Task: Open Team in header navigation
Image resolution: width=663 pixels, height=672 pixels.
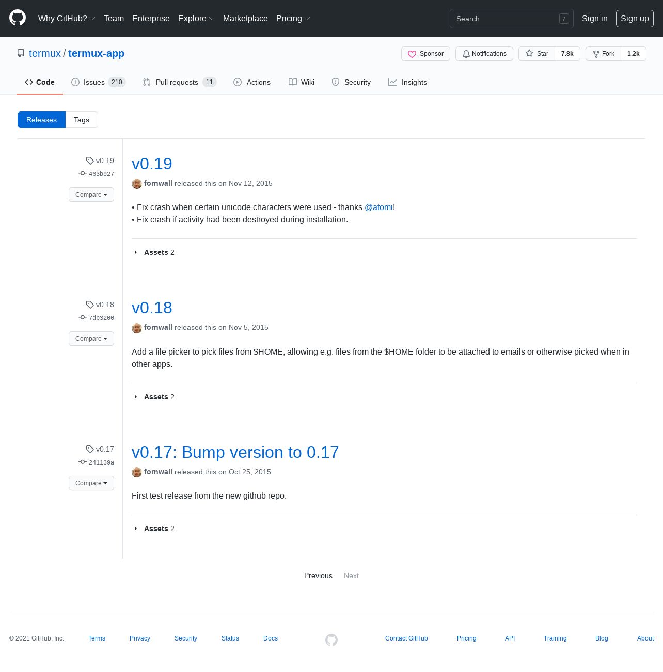Action: click(x=114, y=18)
